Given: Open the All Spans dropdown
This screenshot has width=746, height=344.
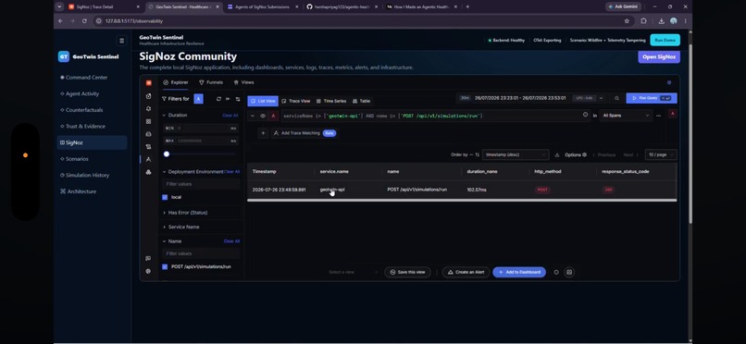Looking at the screenshot, I should [625, 116].
